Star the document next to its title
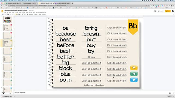This screenshot has width=175, height=98. (x=29, y=11)
